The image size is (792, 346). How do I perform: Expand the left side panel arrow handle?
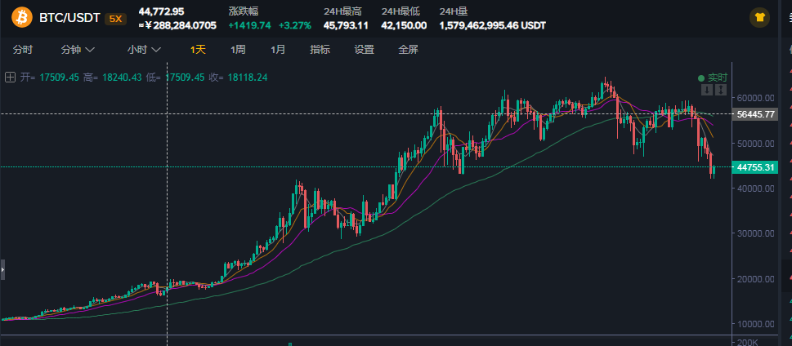pyautogui.click(x=2, y=270)
